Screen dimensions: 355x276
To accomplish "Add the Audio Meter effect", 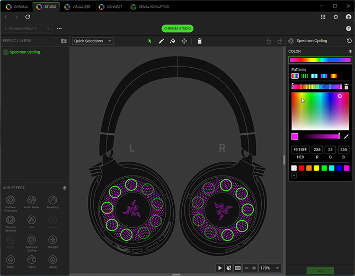I will click(31, 202).
